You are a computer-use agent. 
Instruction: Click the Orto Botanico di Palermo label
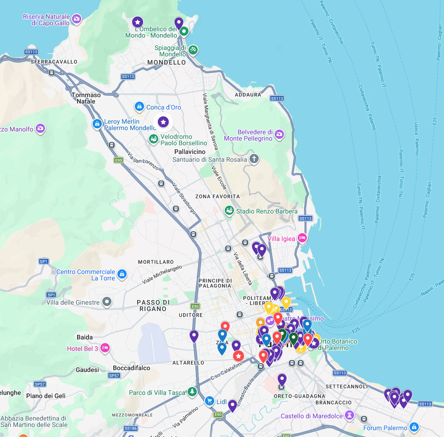(337, 344)
